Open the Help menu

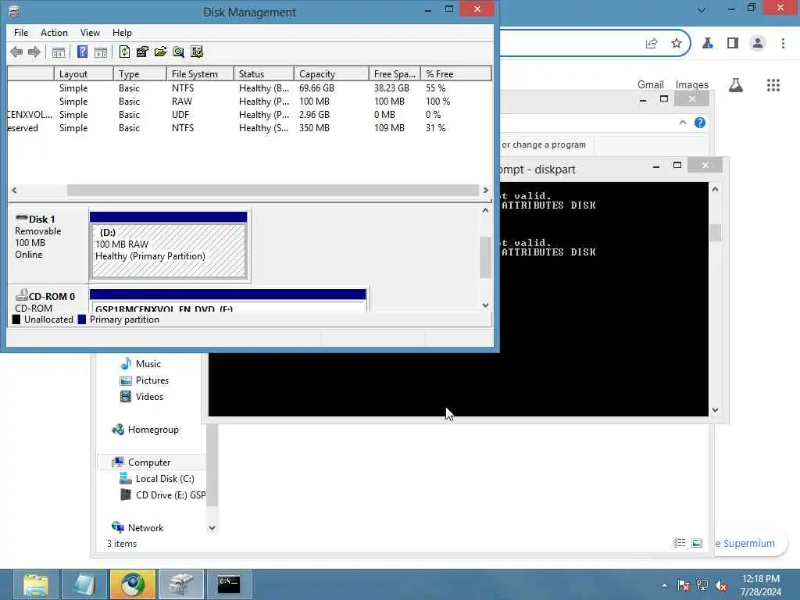(x=122, y=33)
